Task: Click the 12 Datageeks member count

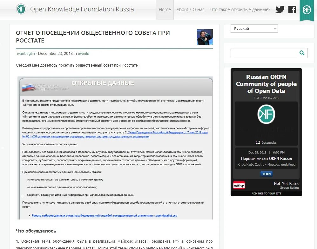Action: point(266,142)
